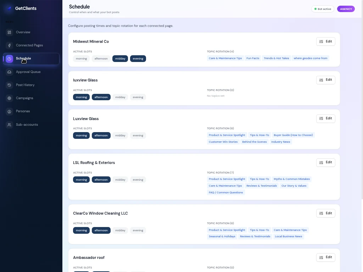
Task: Click the No topics set text
Action: (x=216, y=96)
